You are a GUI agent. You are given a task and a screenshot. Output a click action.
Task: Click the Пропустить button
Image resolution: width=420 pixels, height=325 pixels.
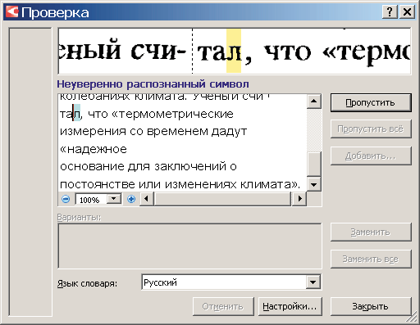pos(371,102)
